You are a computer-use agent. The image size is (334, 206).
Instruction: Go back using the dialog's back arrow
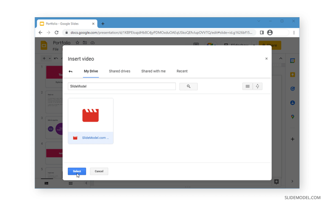coord(71,71)
